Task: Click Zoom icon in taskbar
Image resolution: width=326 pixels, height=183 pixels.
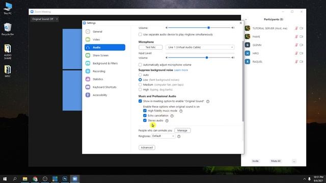Action: coord(75,179)
